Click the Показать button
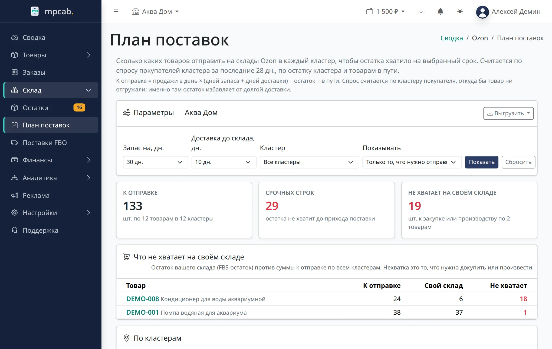The image size is (552, 349). [482, 162]
